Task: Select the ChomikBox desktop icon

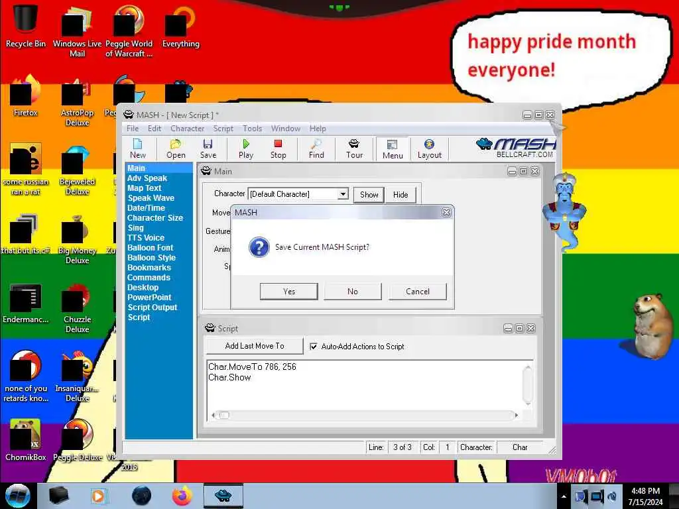Action: (x=26, y=440)
